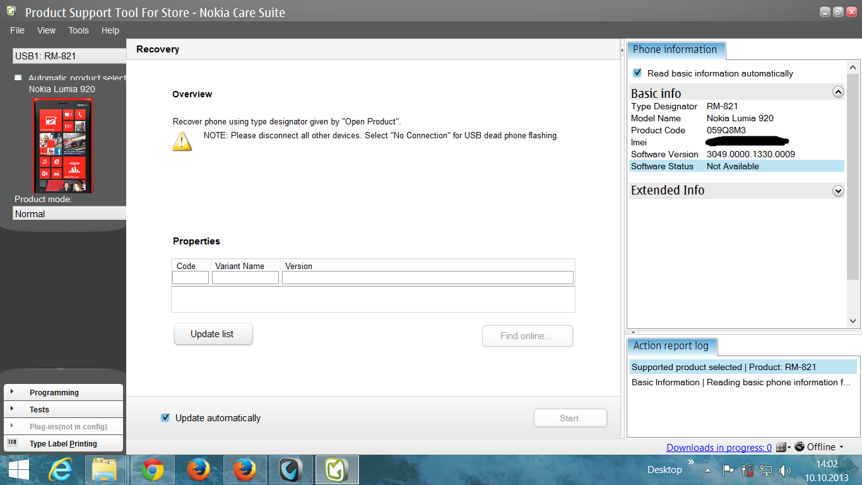Toggle Read basic information automatically
The height and width of the screenshot is (485, 862).
637,73
